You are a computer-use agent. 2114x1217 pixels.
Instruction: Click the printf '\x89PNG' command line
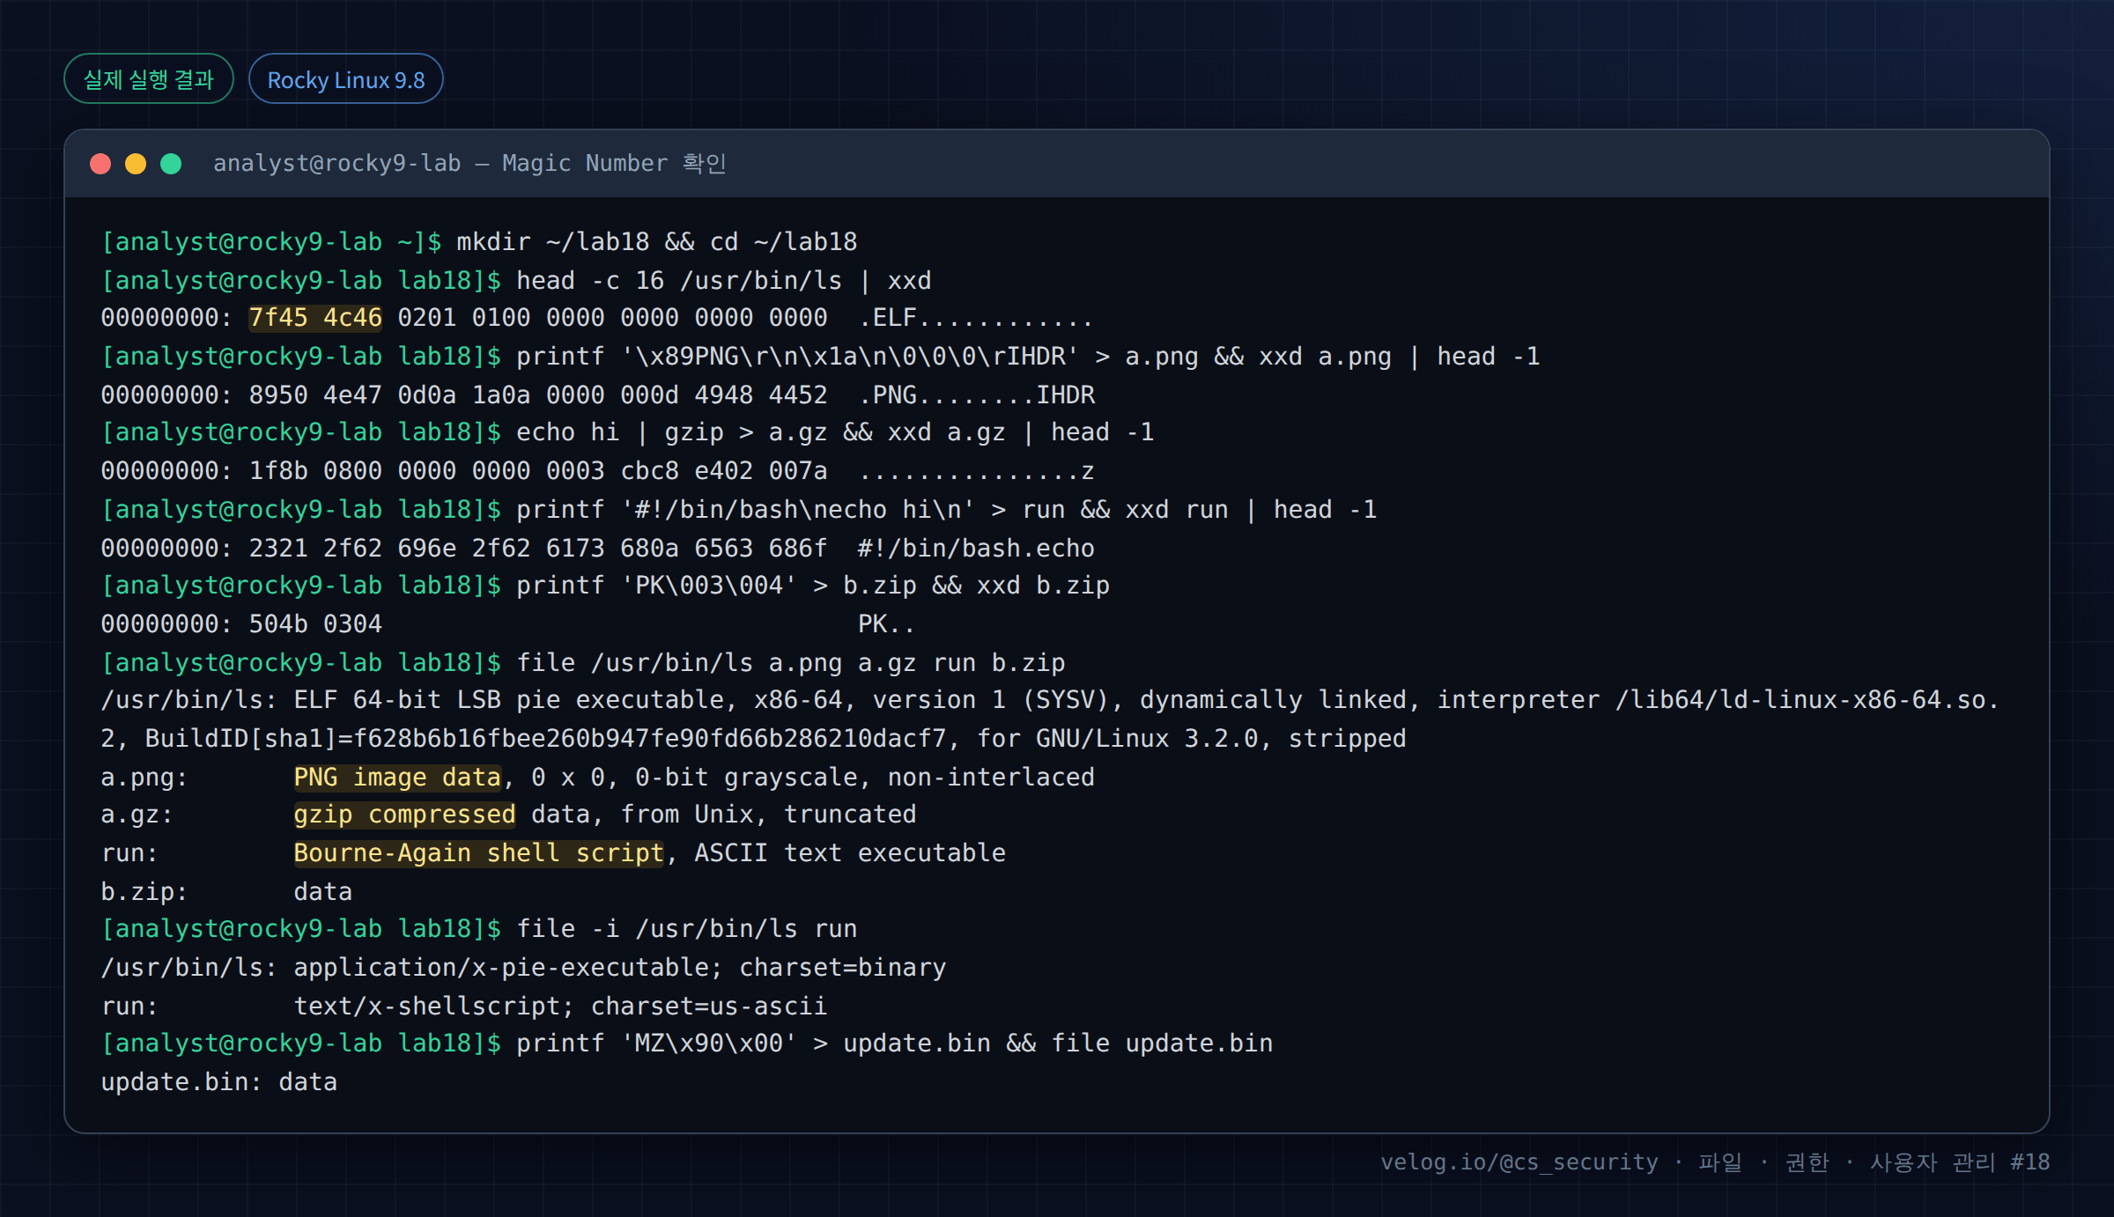click(x=1028, y=357)
